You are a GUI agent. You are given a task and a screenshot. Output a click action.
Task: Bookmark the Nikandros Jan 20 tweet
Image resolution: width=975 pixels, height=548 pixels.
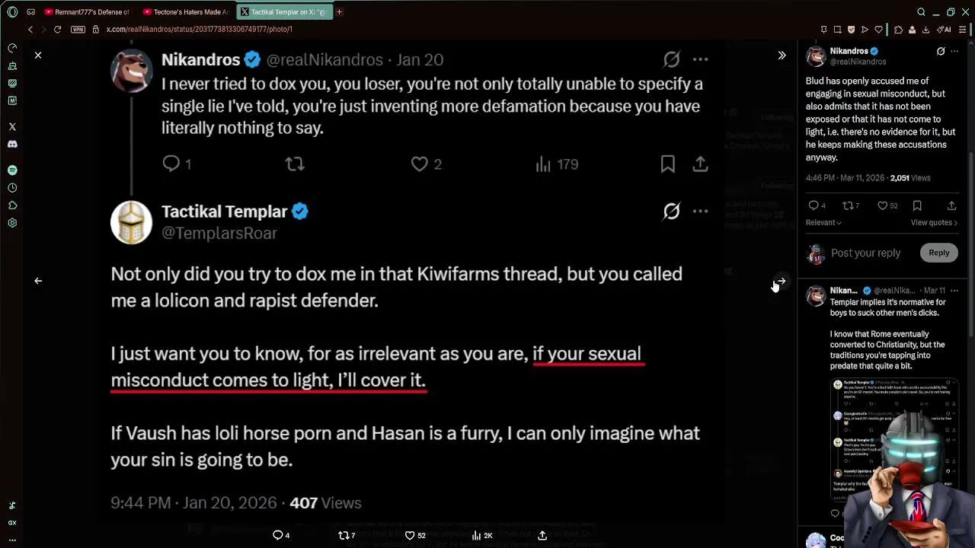[x=667, y=164]
